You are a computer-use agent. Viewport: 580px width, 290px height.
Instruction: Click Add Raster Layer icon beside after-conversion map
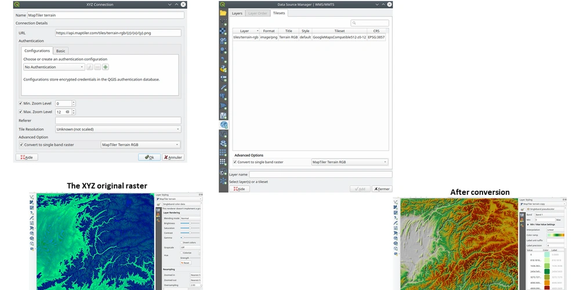pos(396,207)
